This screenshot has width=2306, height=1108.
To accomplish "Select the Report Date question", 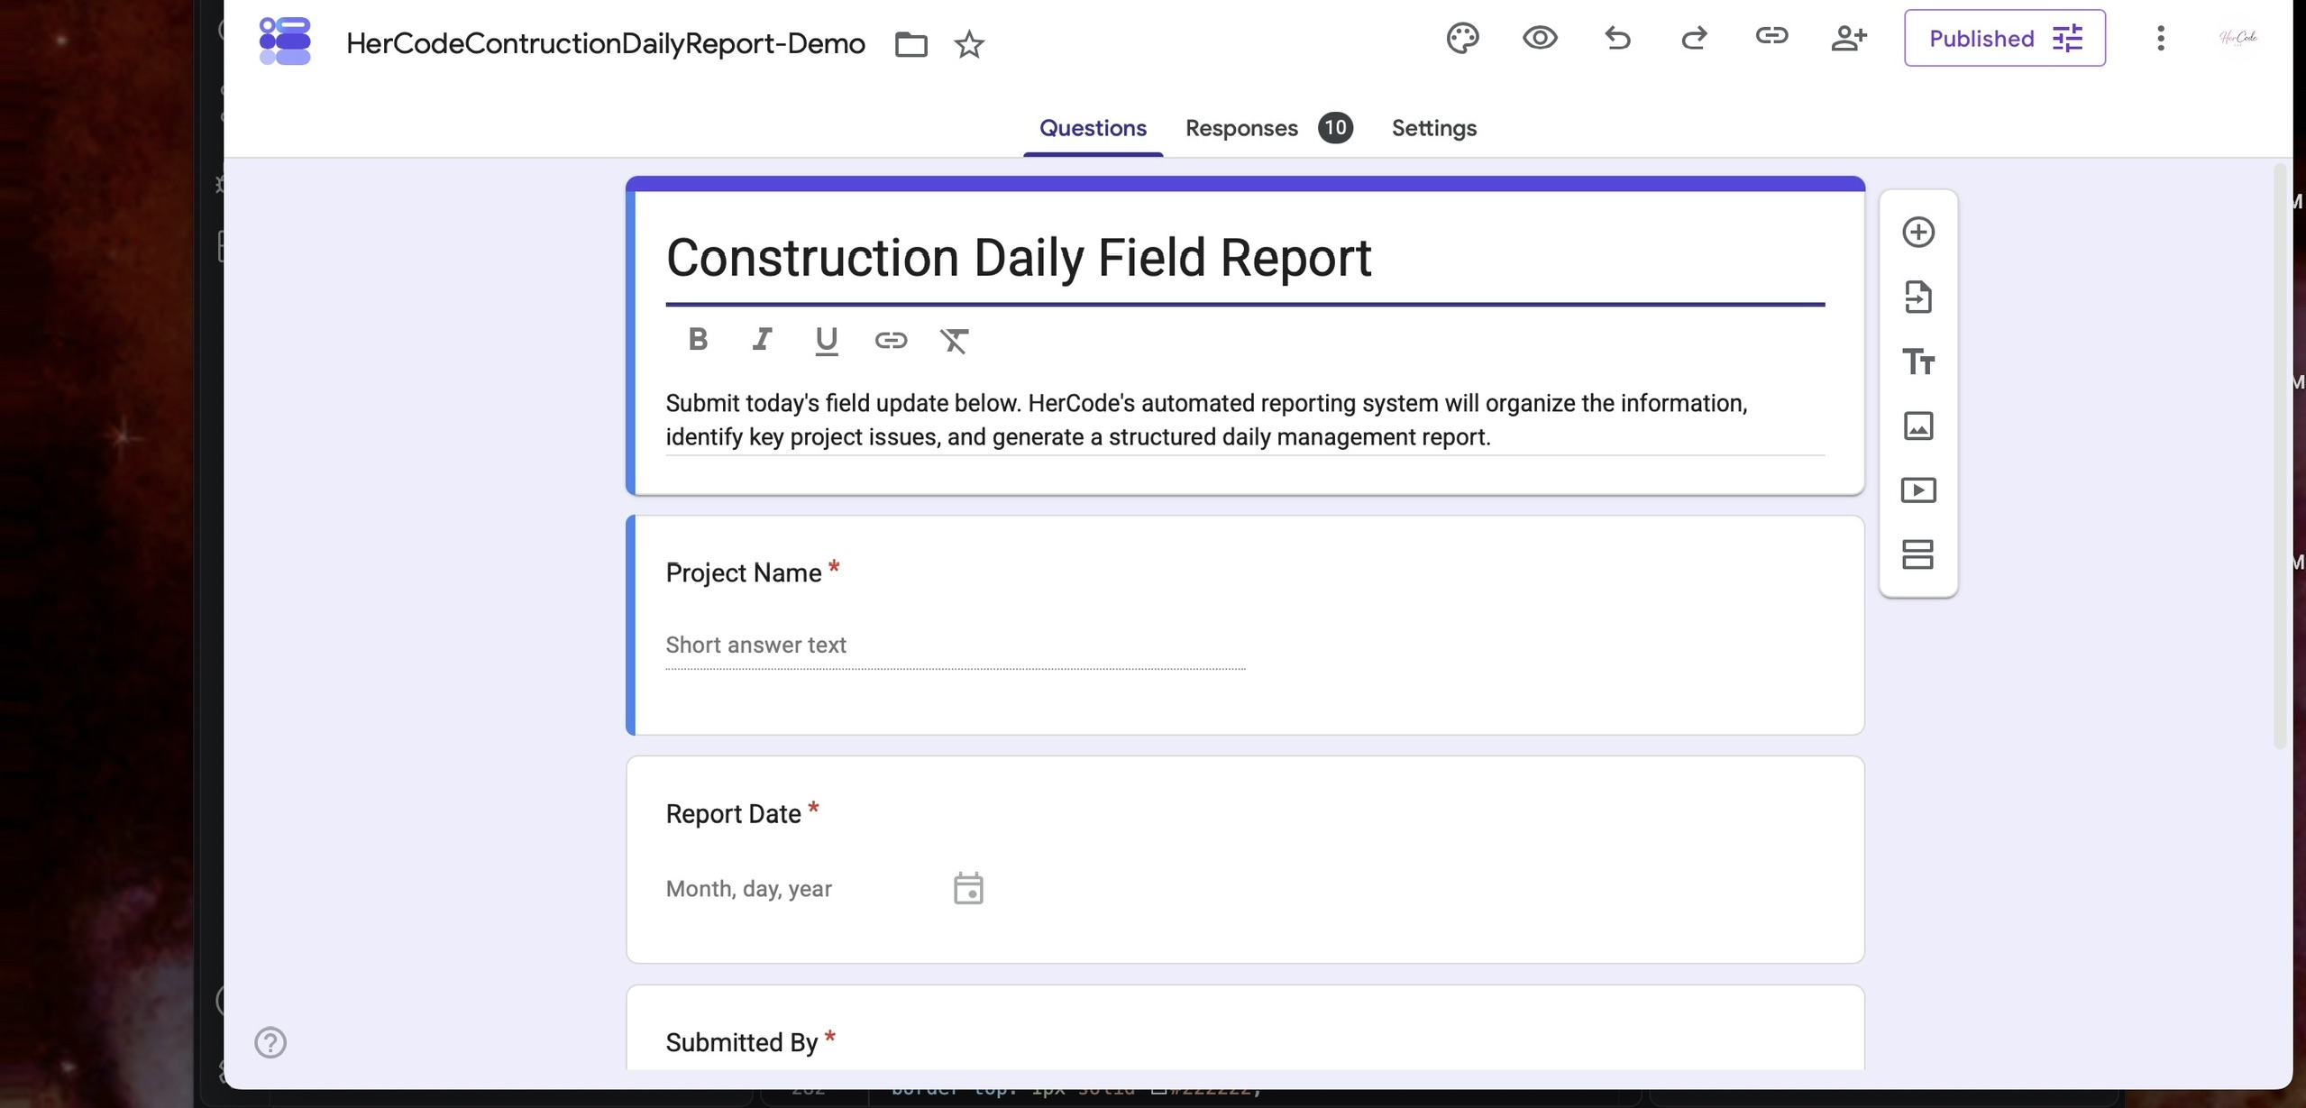I will point(1244,859).
